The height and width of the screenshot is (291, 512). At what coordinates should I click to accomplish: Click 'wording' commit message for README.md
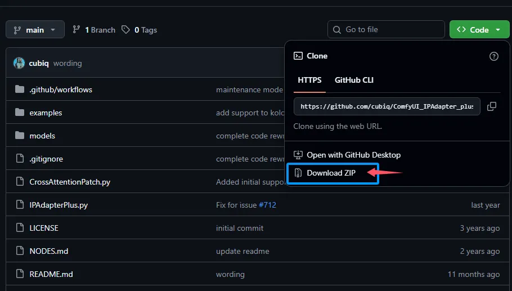tap(230, 274)
